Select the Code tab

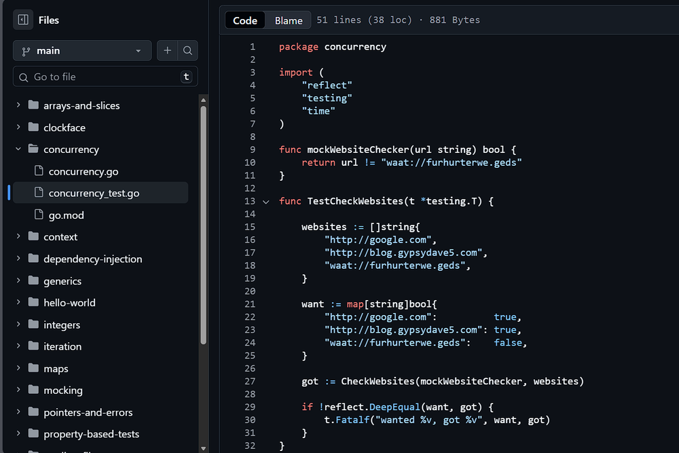coord(244,20)
